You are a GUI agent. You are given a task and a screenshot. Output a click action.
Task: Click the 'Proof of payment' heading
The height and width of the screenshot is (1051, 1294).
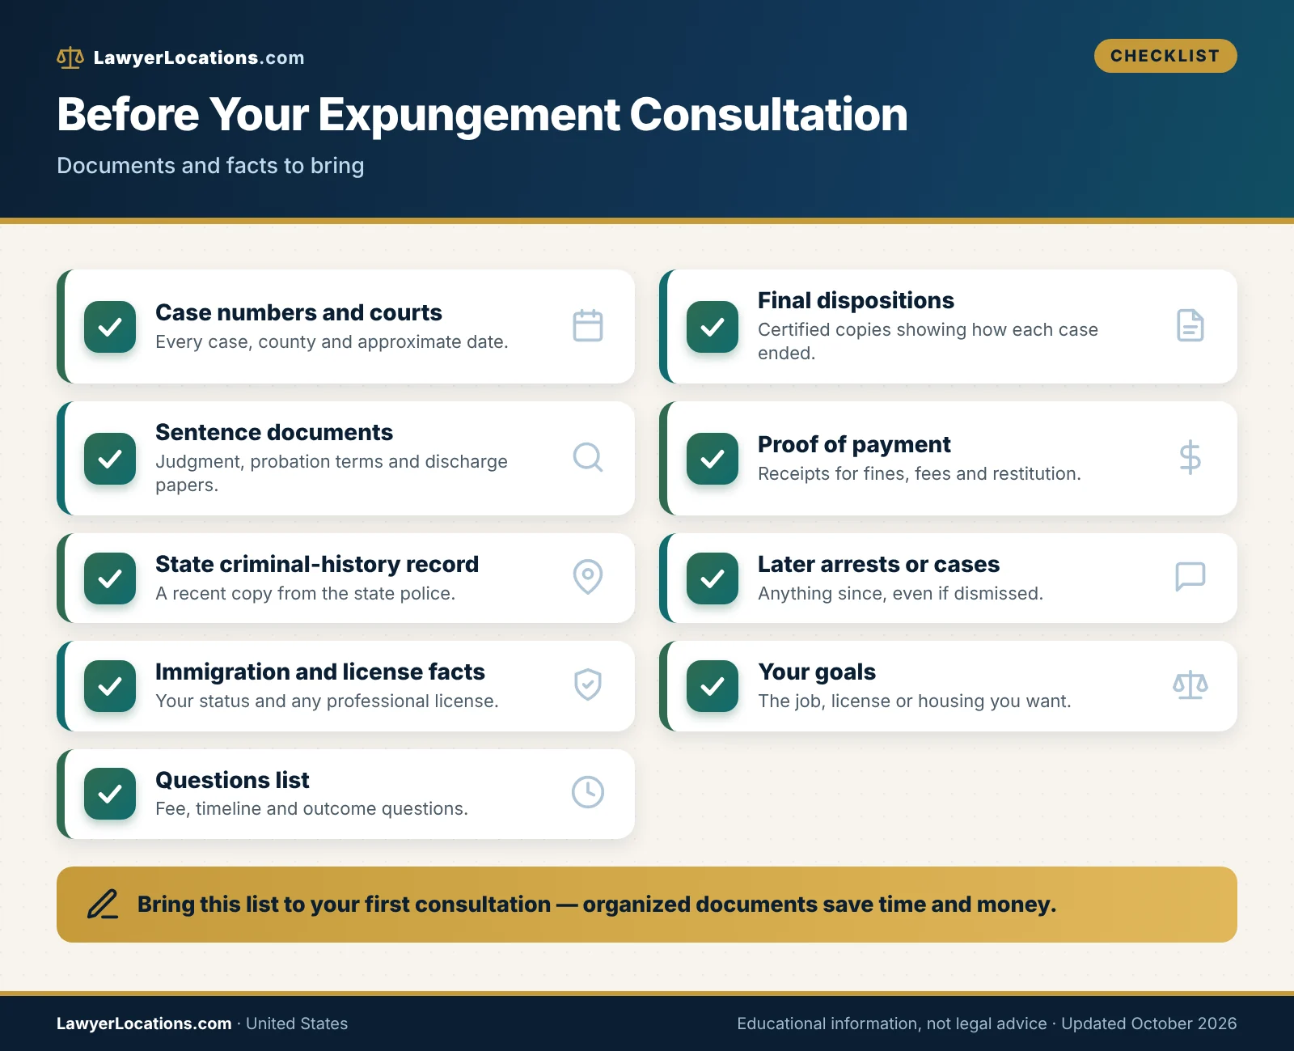point(854,444)
